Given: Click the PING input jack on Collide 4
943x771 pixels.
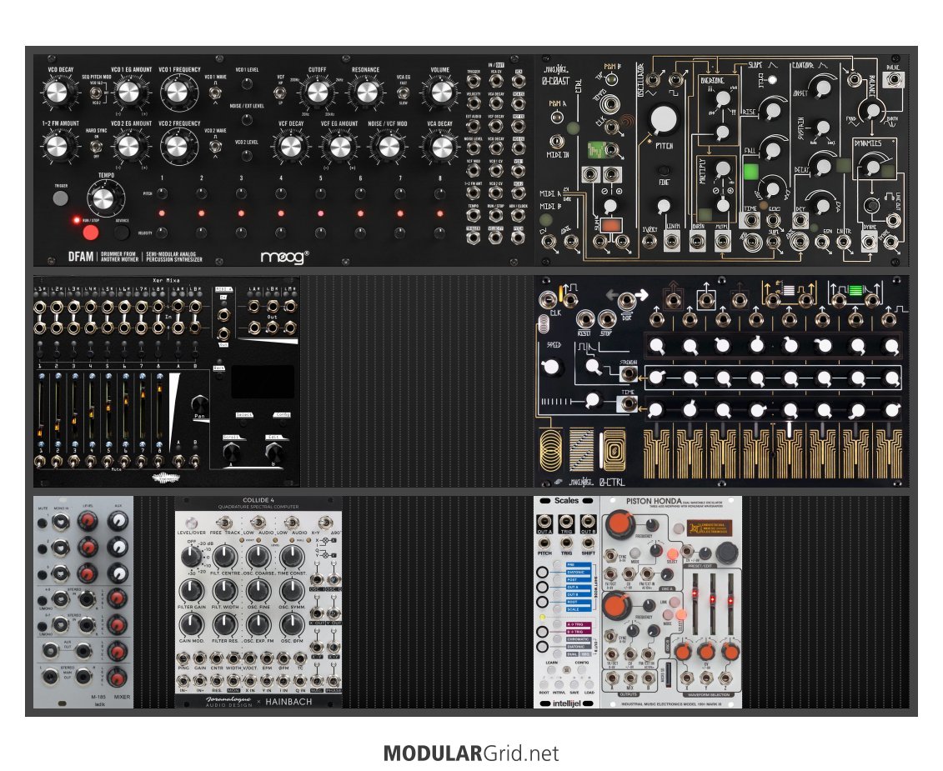Looking at the screenshot, I should (183, 658).
